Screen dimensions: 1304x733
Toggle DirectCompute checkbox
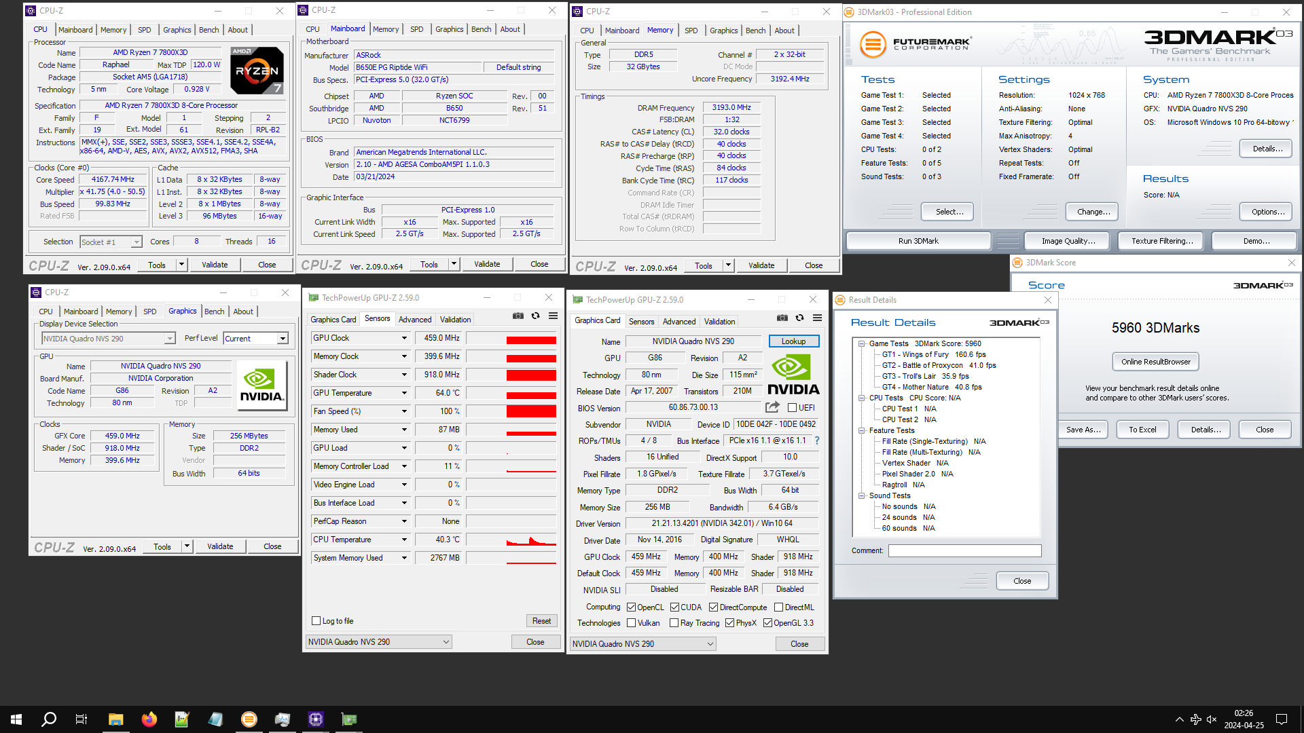pos(714,607)
